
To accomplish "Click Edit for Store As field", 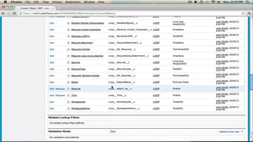I will (52, 89).
